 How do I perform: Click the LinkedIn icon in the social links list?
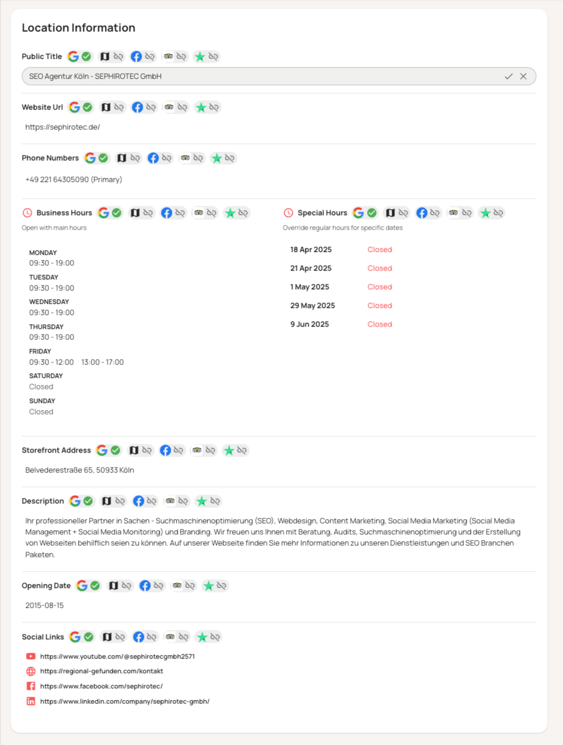31,701
